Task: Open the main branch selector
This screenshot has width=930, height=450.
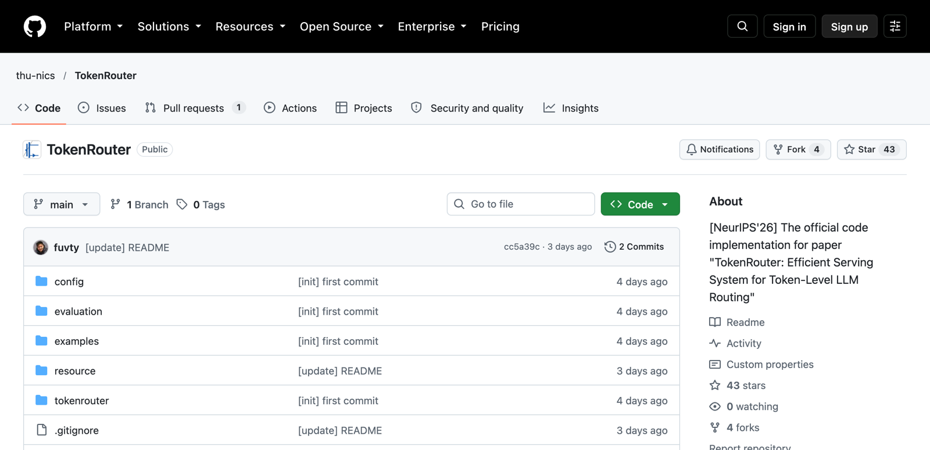Action: 62,204
